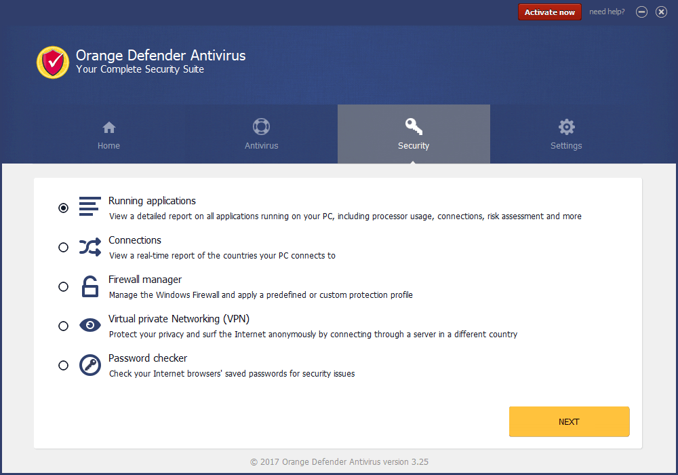Minimize the Orange Defender window

pos(641,12)
